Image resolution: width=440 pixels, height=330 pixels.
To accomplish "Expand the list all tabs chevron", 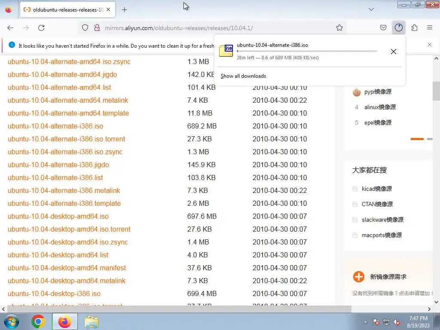I will click(371, 9).
